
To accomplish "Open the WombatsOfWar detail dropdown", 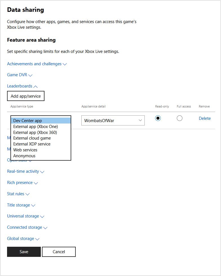I will coord(113,121).
